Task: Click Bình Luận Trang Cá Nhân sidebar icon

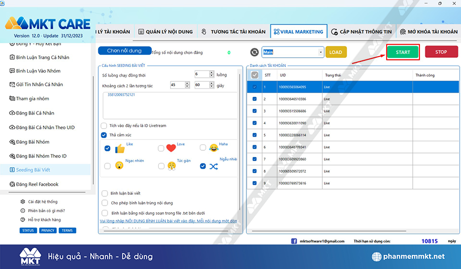Action: [12, 57]
